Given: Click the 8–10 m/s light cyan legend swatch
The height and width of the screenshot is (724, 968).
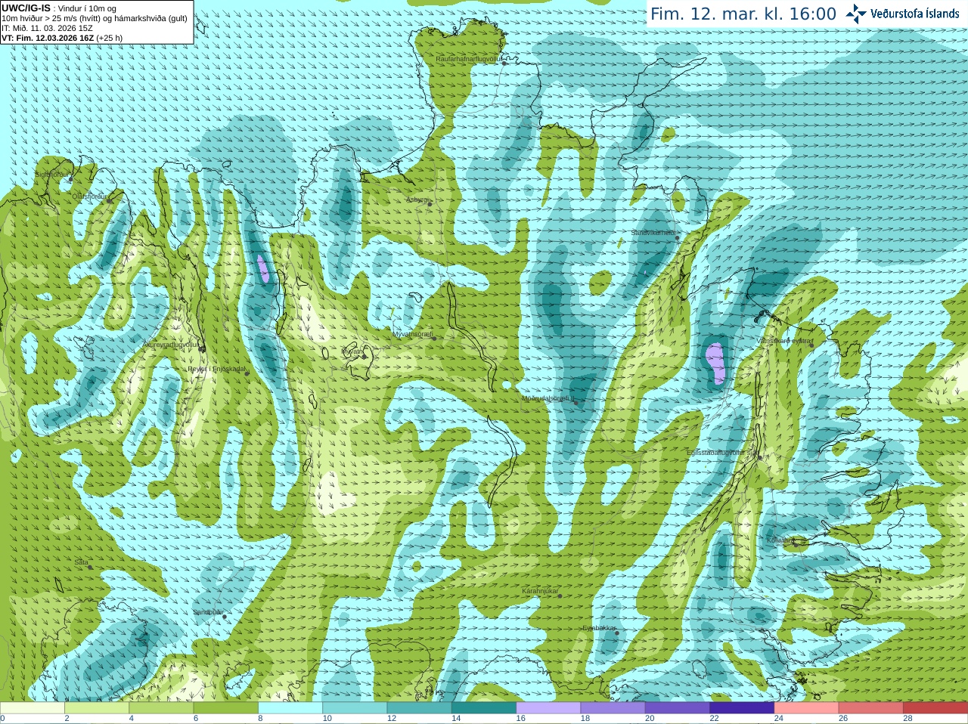Looking at the screenshot, I should pyautogui.click(x=290, y=708).
